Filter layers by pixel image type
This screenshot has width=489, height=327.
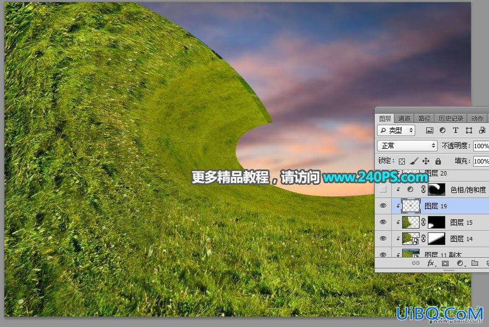(x=429, y=131)
